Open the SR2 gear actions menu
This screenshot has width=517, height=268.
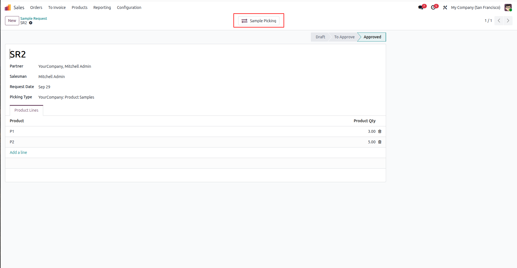(31, 23)
